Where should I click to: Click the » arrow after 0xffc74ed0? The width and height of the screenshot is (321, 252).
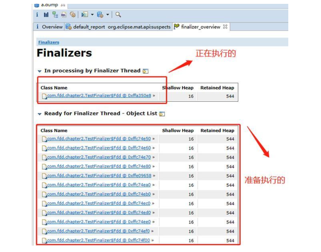click(x=153, y=213)
